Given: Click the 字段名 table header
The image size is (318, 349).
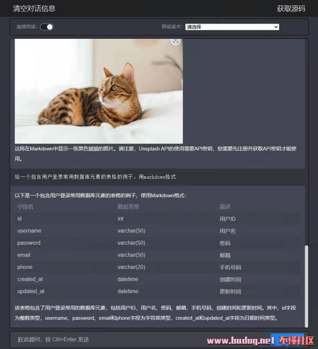Looking at the screenshot, I should click(x=26, y=207).
